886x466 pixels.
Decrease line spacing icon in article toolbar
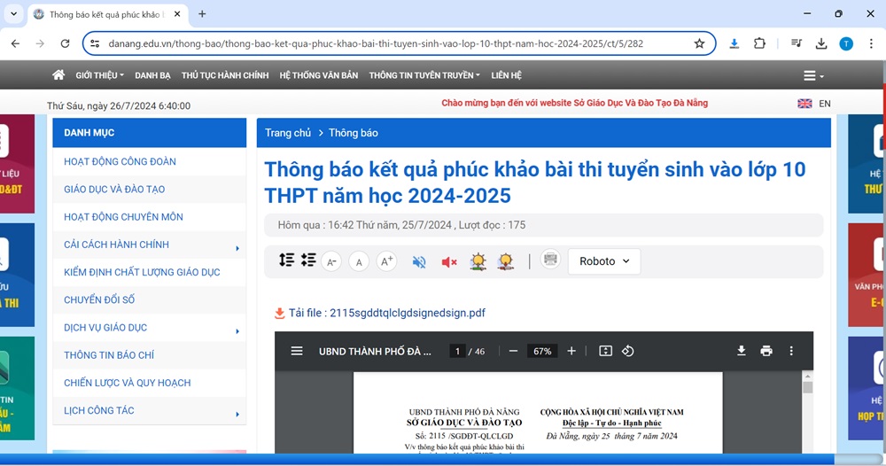pos(308,260)
